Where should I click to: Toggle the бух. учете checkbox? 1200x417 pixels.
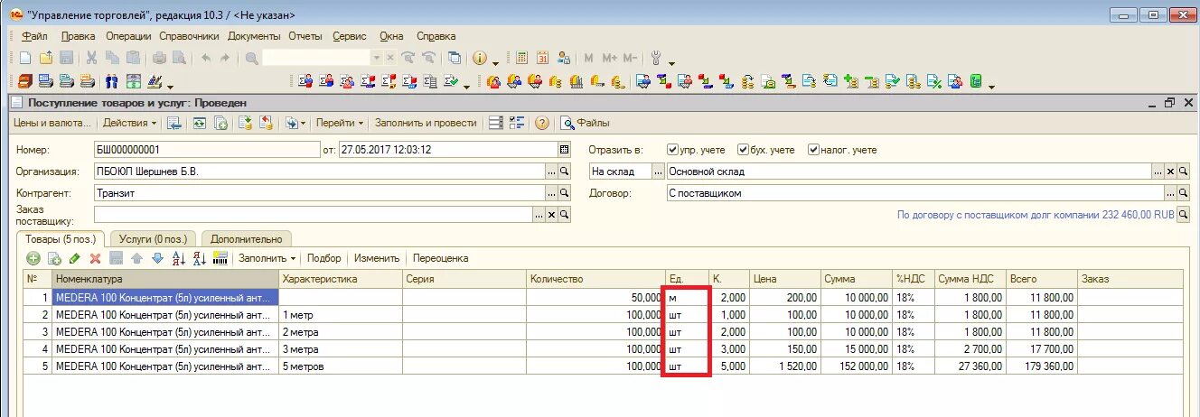tap(743, 150)
